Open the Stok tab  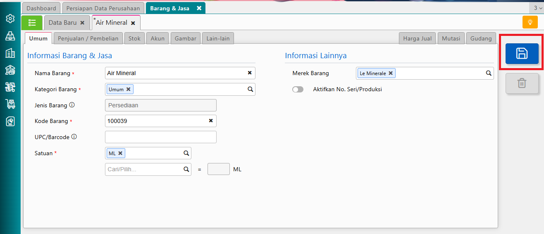pos(134,38)
